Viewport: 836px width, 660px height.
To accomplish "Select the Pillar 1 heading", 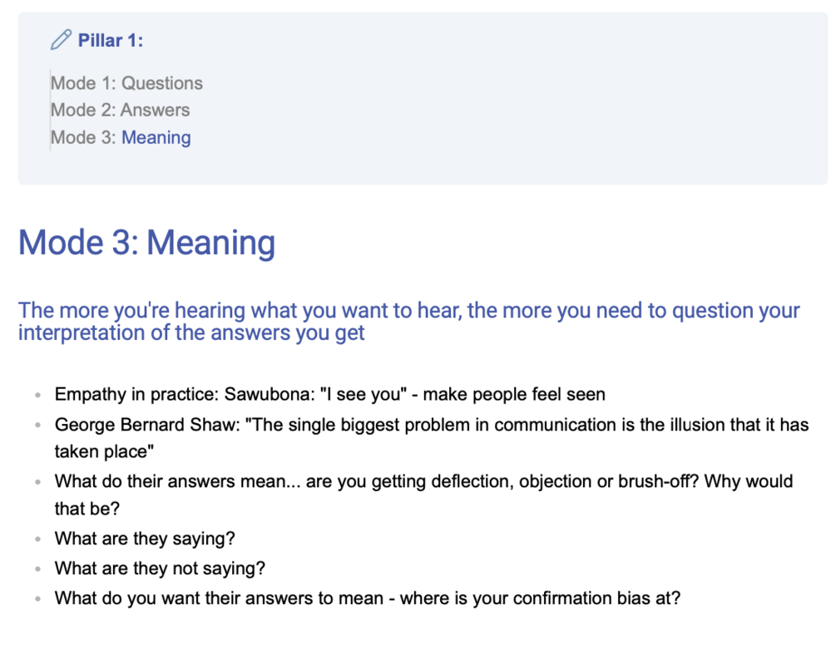I will pos(111,41).
